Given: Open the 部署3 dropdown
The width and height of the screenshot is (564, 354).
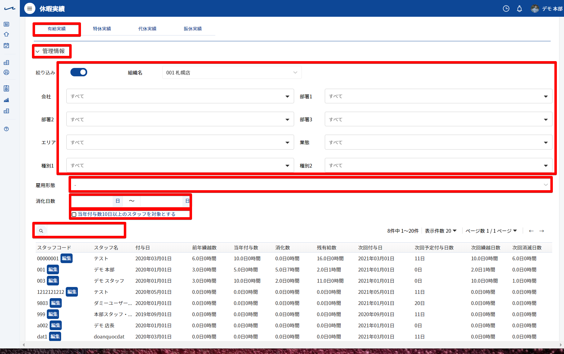Looking at the screenshot, I should pyautogui.click(x=438, y=119).
